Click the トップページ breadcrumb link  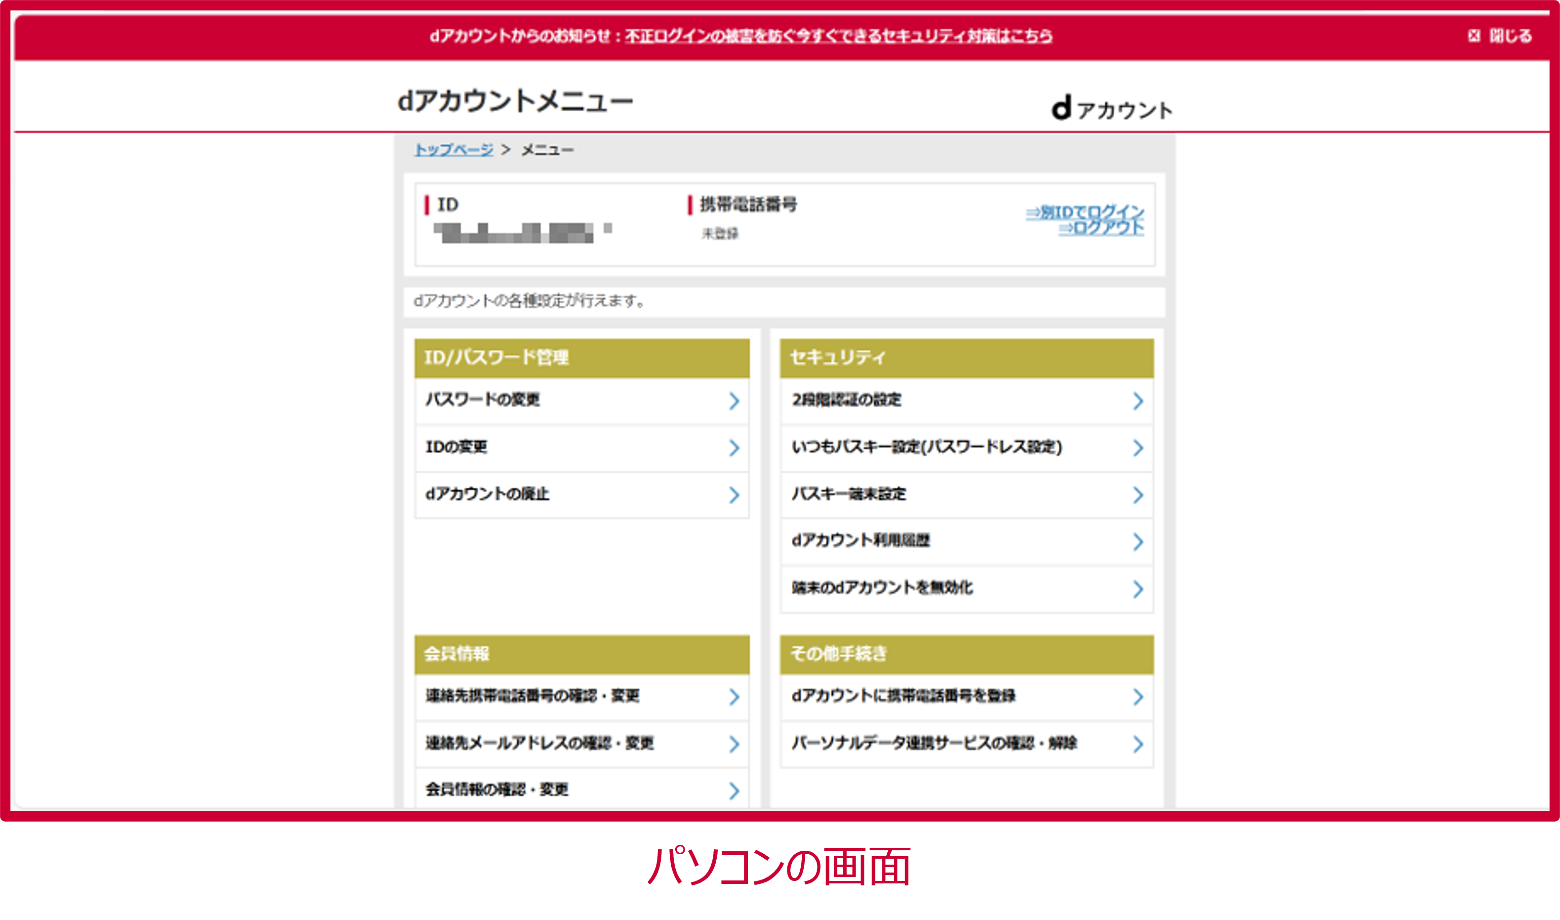[454, 149]
